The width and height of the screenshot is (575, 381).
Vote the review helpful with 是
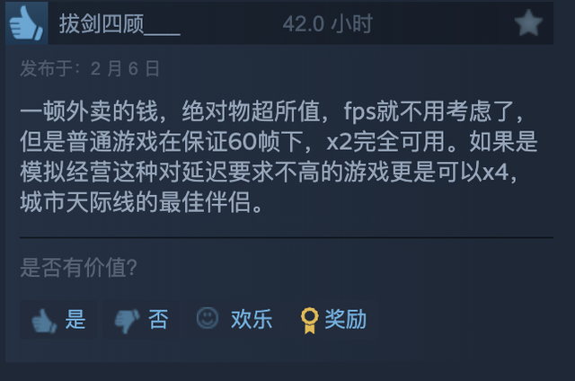click(x=58, y=319)
